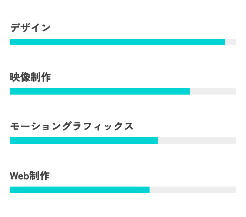
Task: Click the gray unfilled section of 映像制作 bar
Action: tap(213, 91)
